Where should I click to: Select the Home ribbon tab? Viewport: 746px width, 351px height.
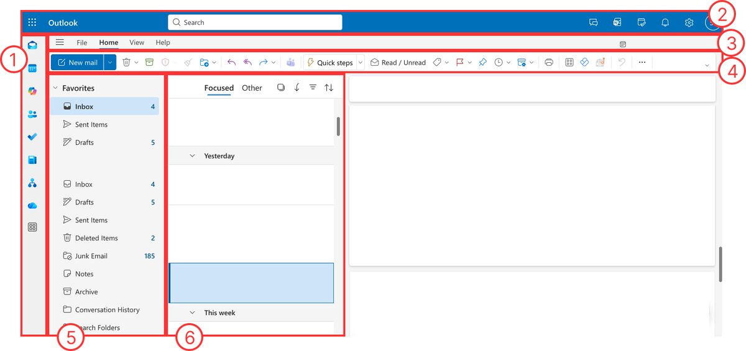pos(109,42)
